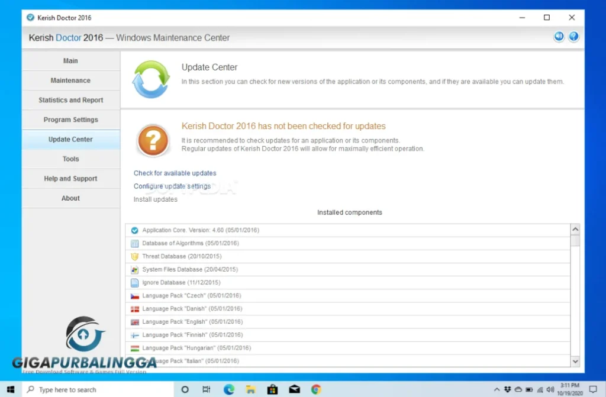Open Statistics and Report section
The image size is (606, 397).
[x=70, y=100]
